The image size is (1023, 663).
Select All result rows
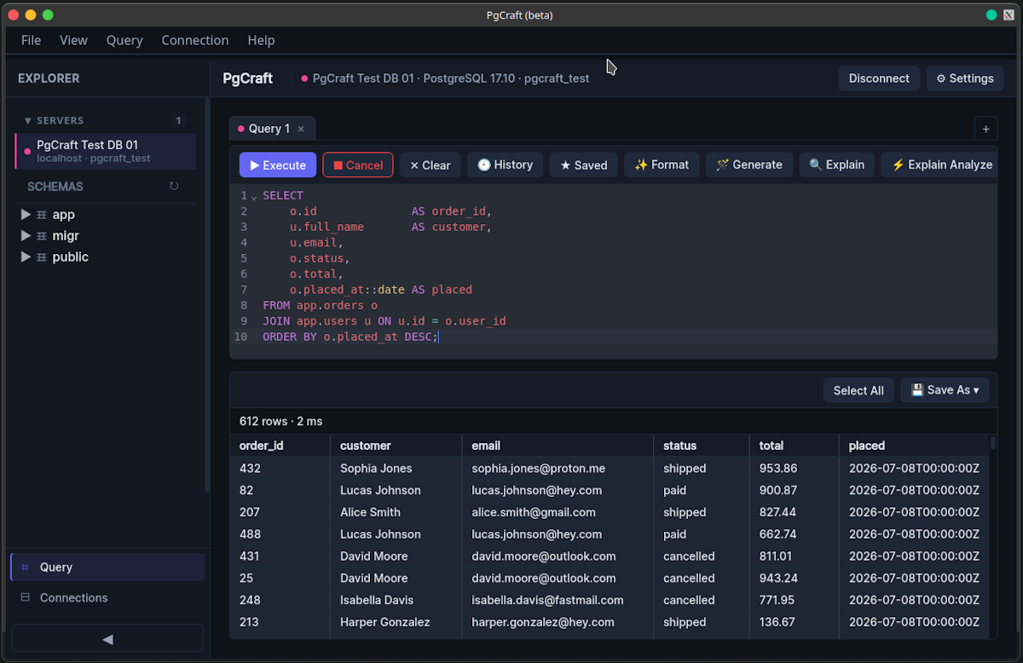coord(858,390)
